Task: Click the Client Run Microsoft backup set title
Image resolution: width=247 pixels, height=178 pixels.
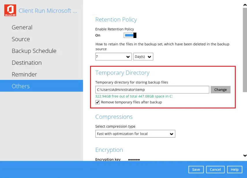Action: tap(48, 11)
